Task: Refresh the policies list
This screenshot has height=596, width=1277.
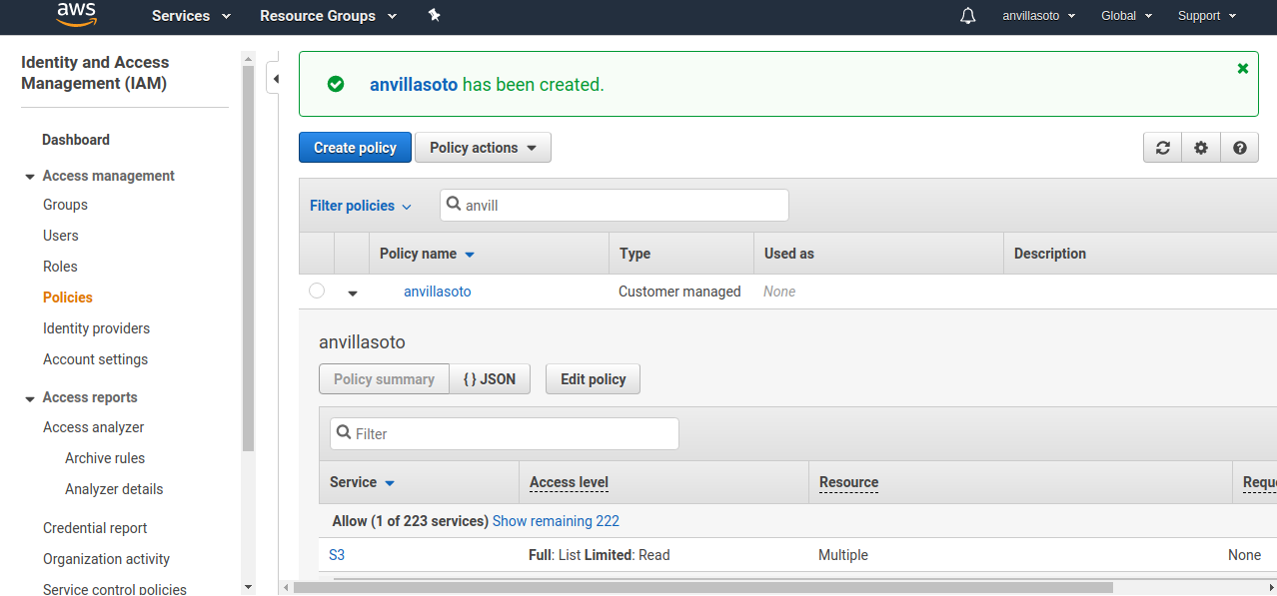Action: pos(1162,148)
